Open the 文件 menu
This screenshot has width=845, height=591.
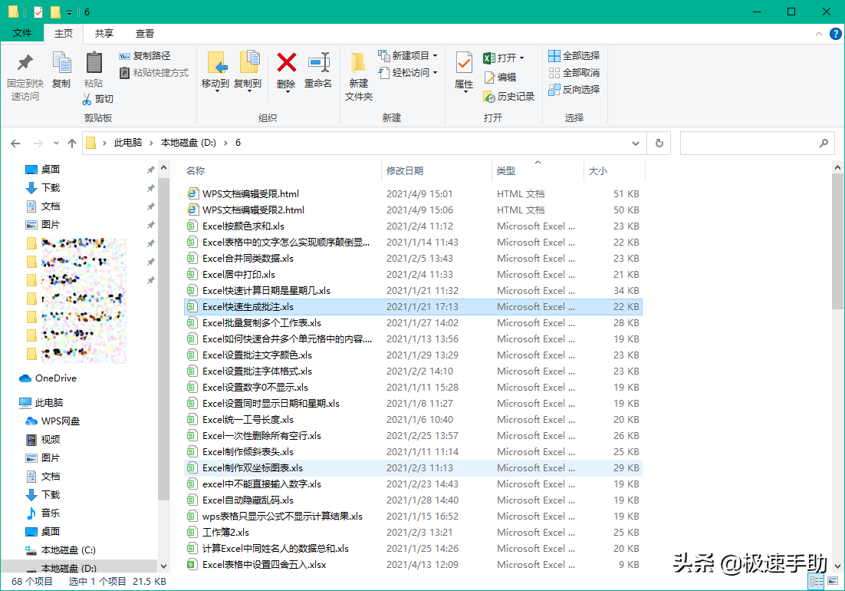coord(23,34)
